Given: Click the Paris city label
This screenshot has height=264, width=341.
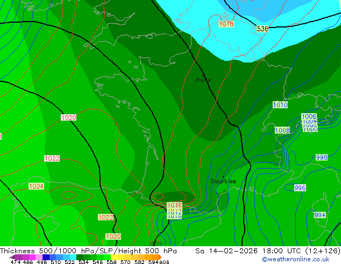Looking at the screenshot, I should click(203, 80).
